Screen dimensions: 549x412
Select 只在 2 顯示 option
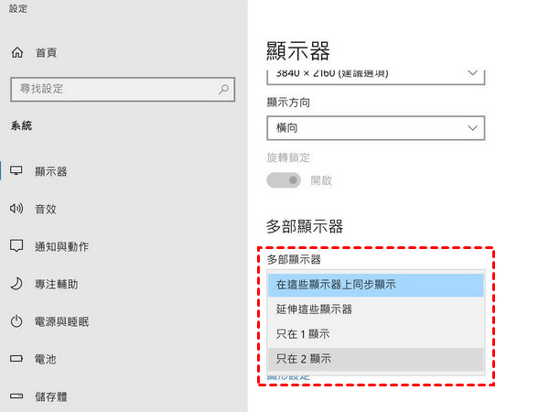point(375,359)
